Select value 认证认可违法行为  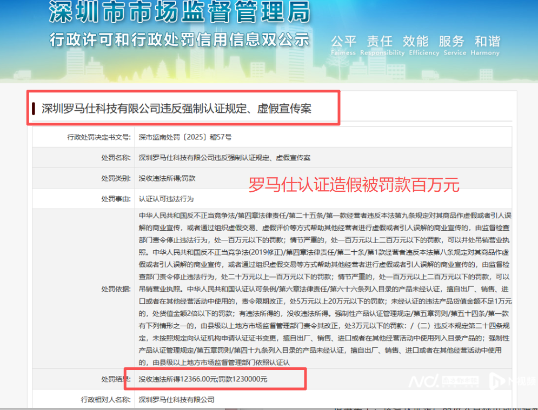pyautogui.click(x=166, y=199)
